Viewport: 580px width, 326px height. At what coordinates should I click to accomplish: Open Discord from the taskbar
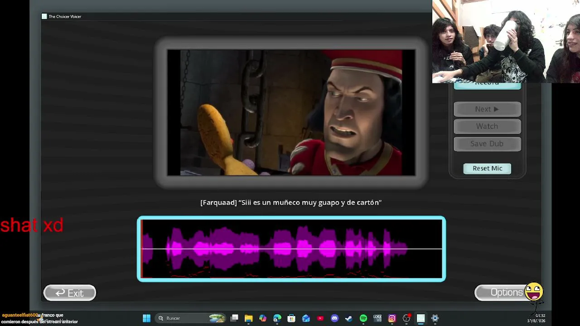tap(334, 318)
